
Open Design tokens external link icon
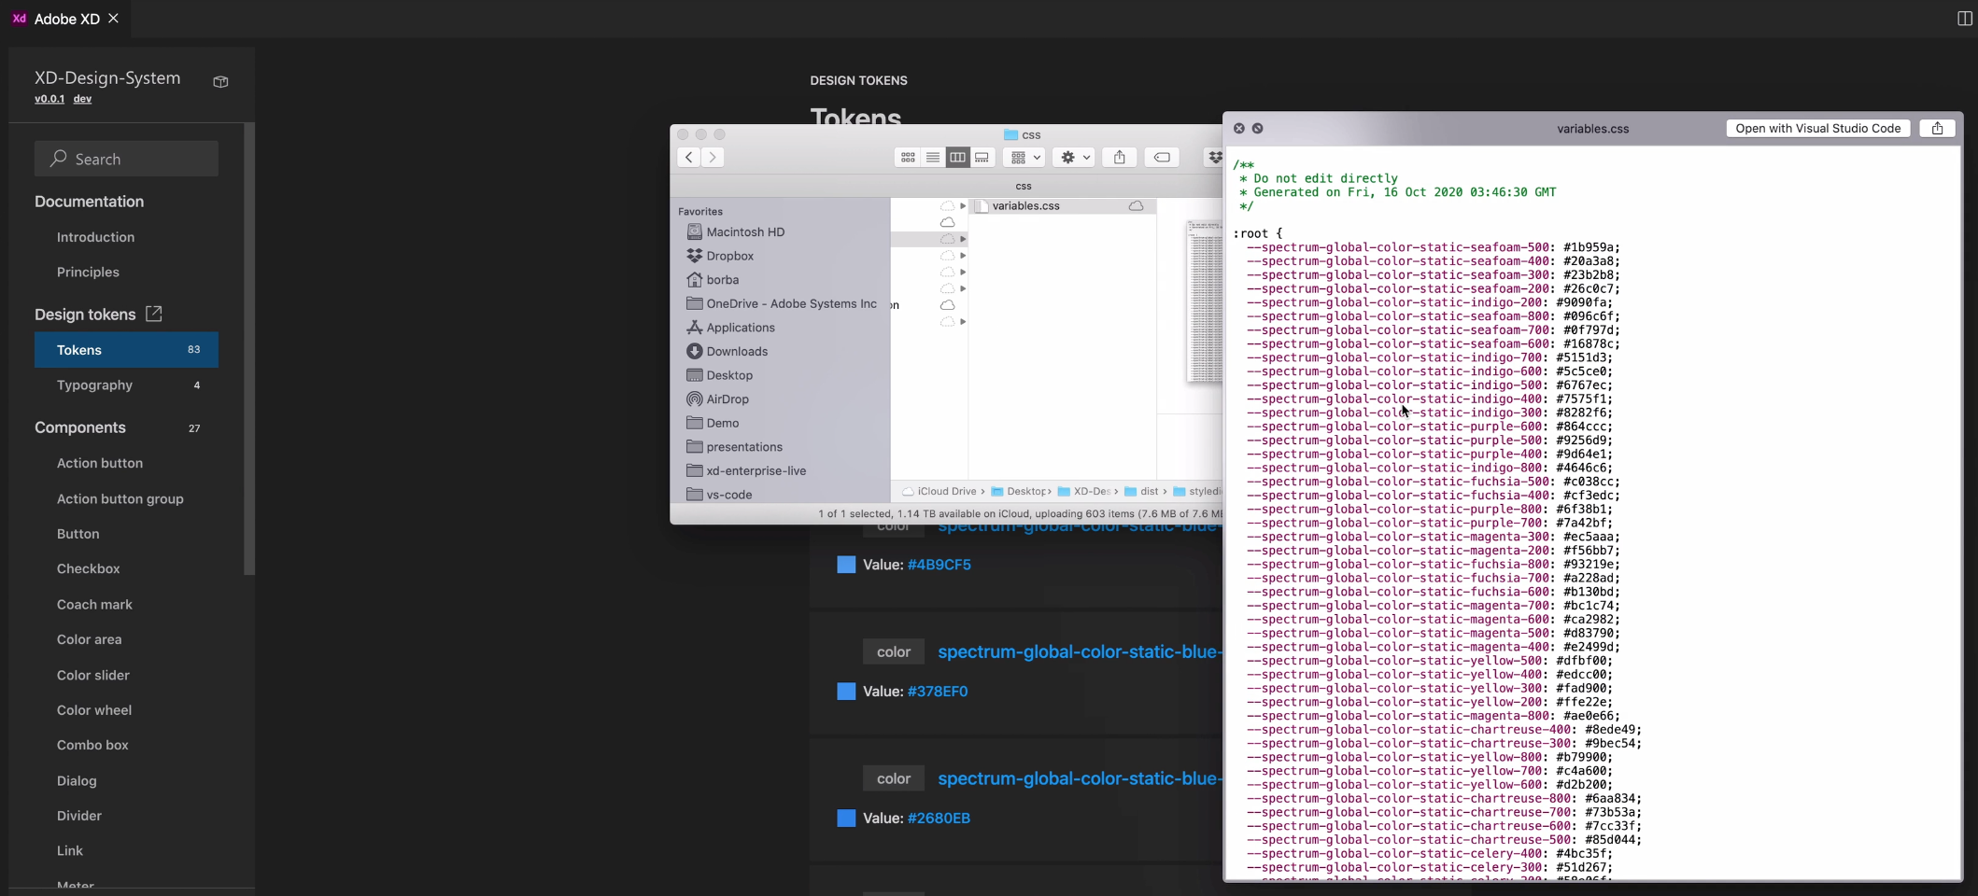(x=154, y=314)
